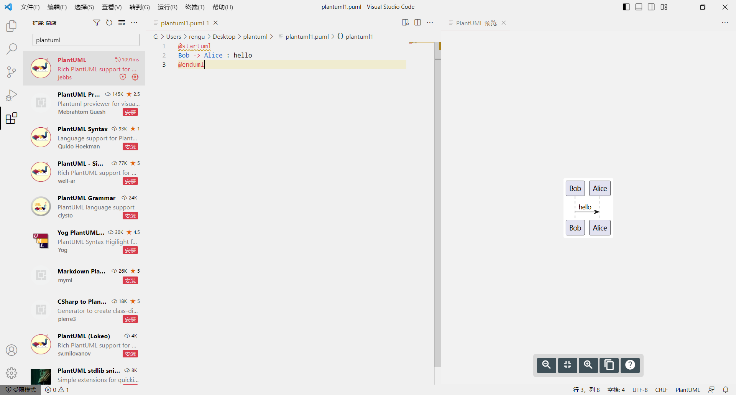The width and height of the screenshot is (736, 395).
Task: Install PlantUML Simple Viewer by well-ar
Action: 130,181
